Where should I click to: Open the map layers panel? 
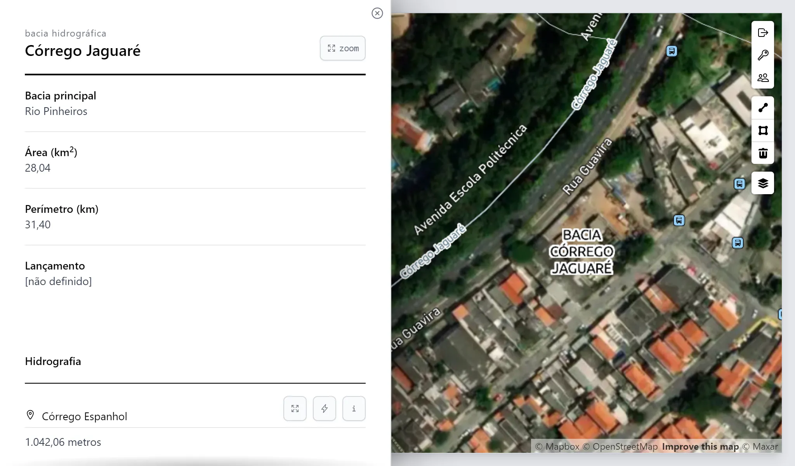[763, 183]
